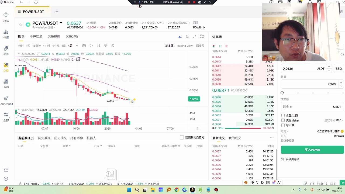Favorite POWR/USDT with the star icon
The image size is (345, 194).
21,25
